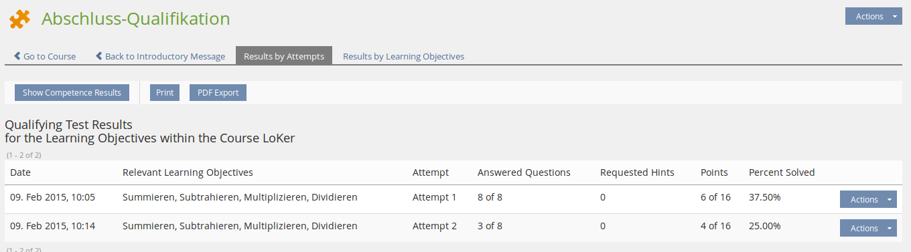Click caret arrow of top Actions button
Viewport: 911px width, 252px height.
(x=895, y=17)
